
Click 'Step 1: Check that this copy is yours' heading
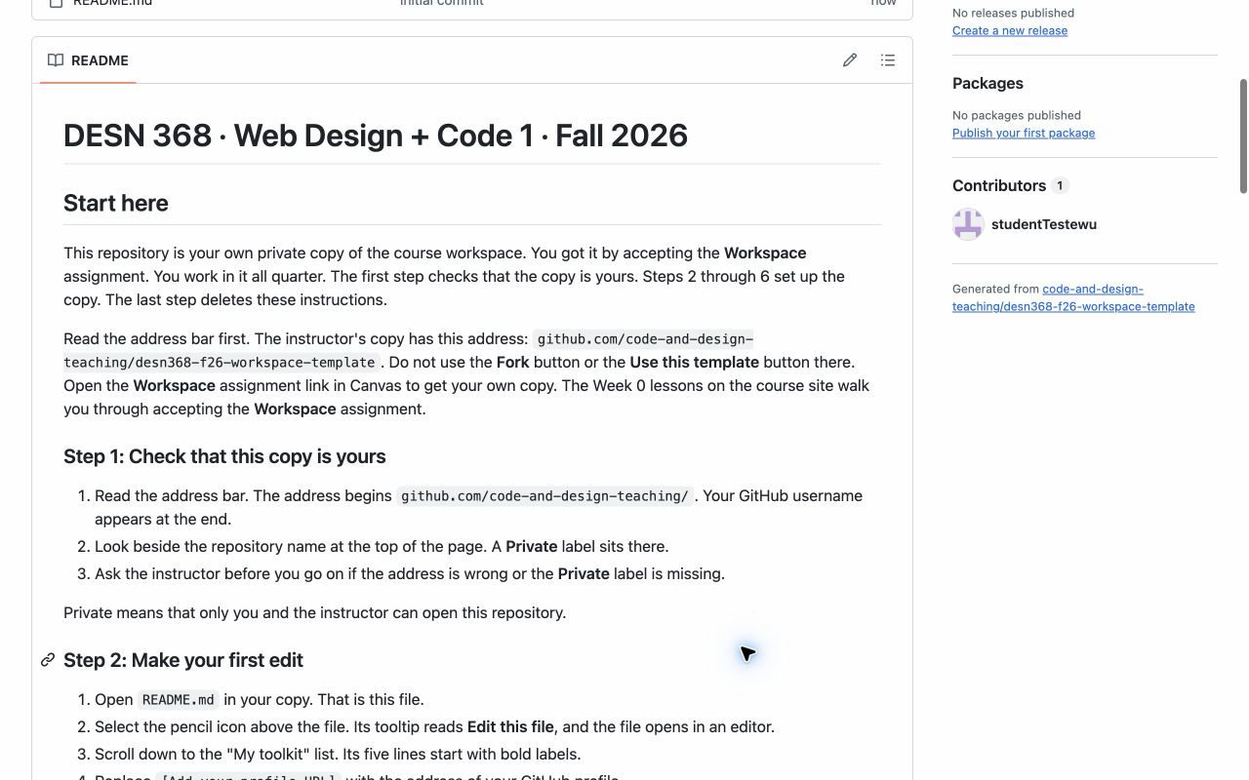click(224, 456)
